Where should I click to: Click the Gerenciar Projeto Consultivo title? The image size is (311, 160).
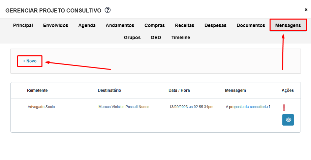[53, 10]
